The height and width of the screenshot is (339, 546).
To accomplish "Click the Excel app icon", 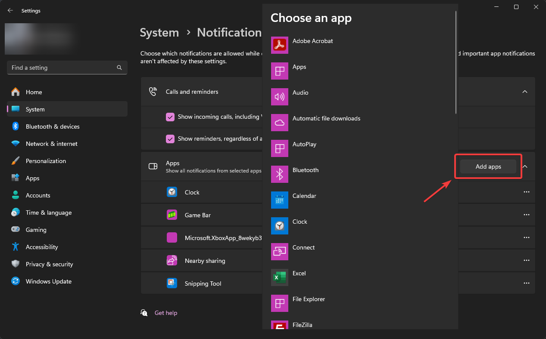I will (x=279, y=277).
